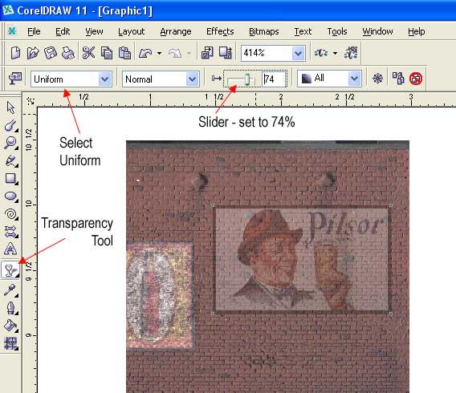Click the Undo arrow button
The width and height of the screenshot is (456, 393).
pos(145,53)
